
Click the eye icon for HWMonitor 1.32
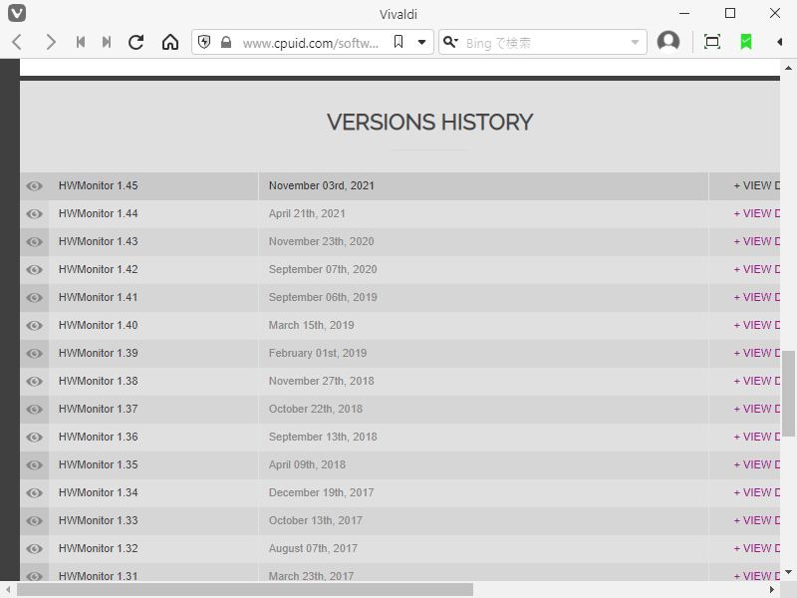pyautogui.click(x=35, y=549)
